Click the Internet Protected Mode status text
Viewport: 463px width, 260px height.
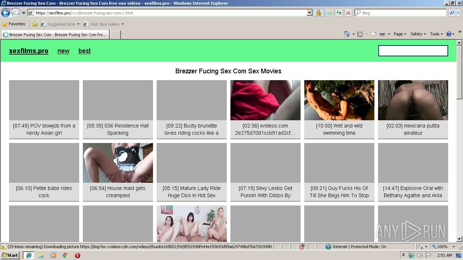(359, 247)
